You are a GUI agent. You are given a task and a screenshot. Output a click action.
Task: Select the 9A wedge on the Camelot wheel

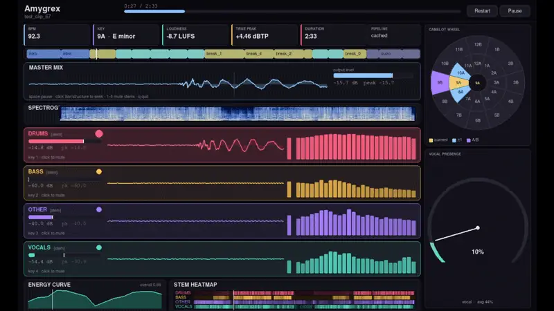point(458,82)
